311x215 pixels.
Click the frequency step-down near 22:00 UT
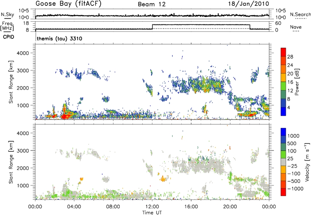[250, 27]
